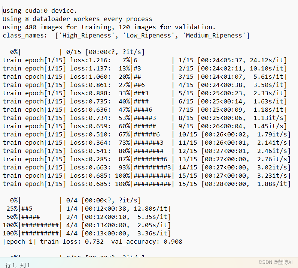Click the 'High_Ripeness' class name
The width and height of the screenshot is (298, 268).
[x=87, y=36]
